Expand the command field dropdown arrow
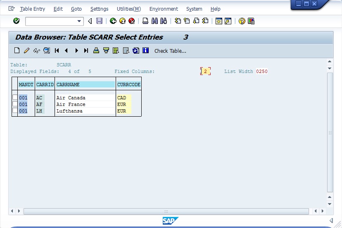The height and width of the screenshot is (228, 342). click(x=79, y=21)
